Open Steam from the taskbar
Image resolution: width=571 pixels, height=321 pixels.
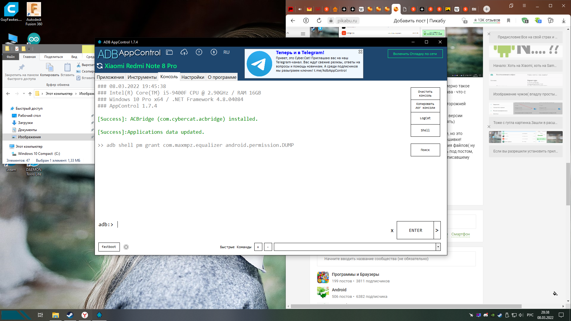click(x=70, y=315)
